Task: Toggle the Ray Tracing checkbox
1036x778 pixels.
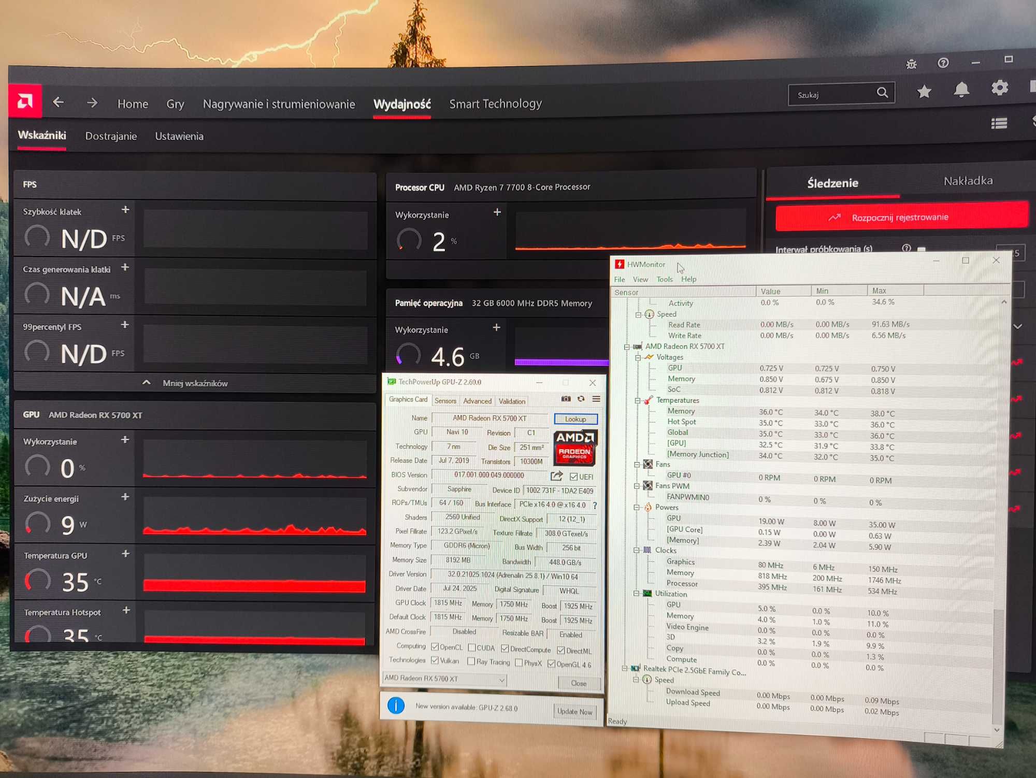Action: click(471, 661)
